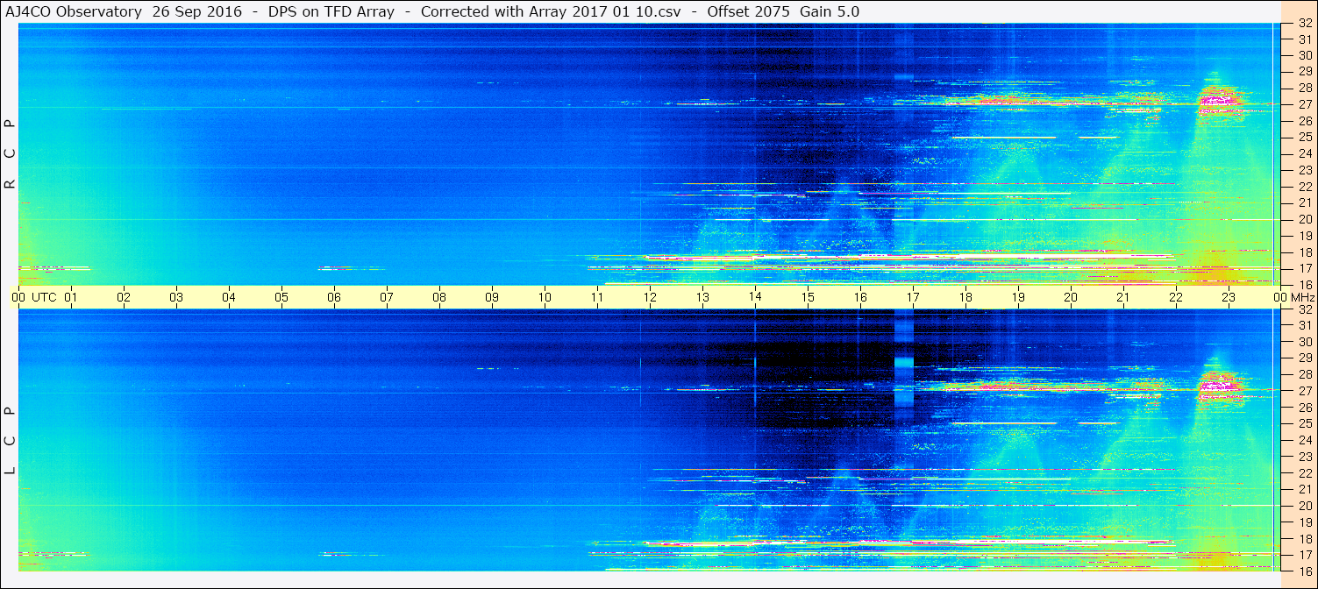Select the 01 hour marker on time axis
Viewport: 1318px width, 589px height.
coord(71,297)
